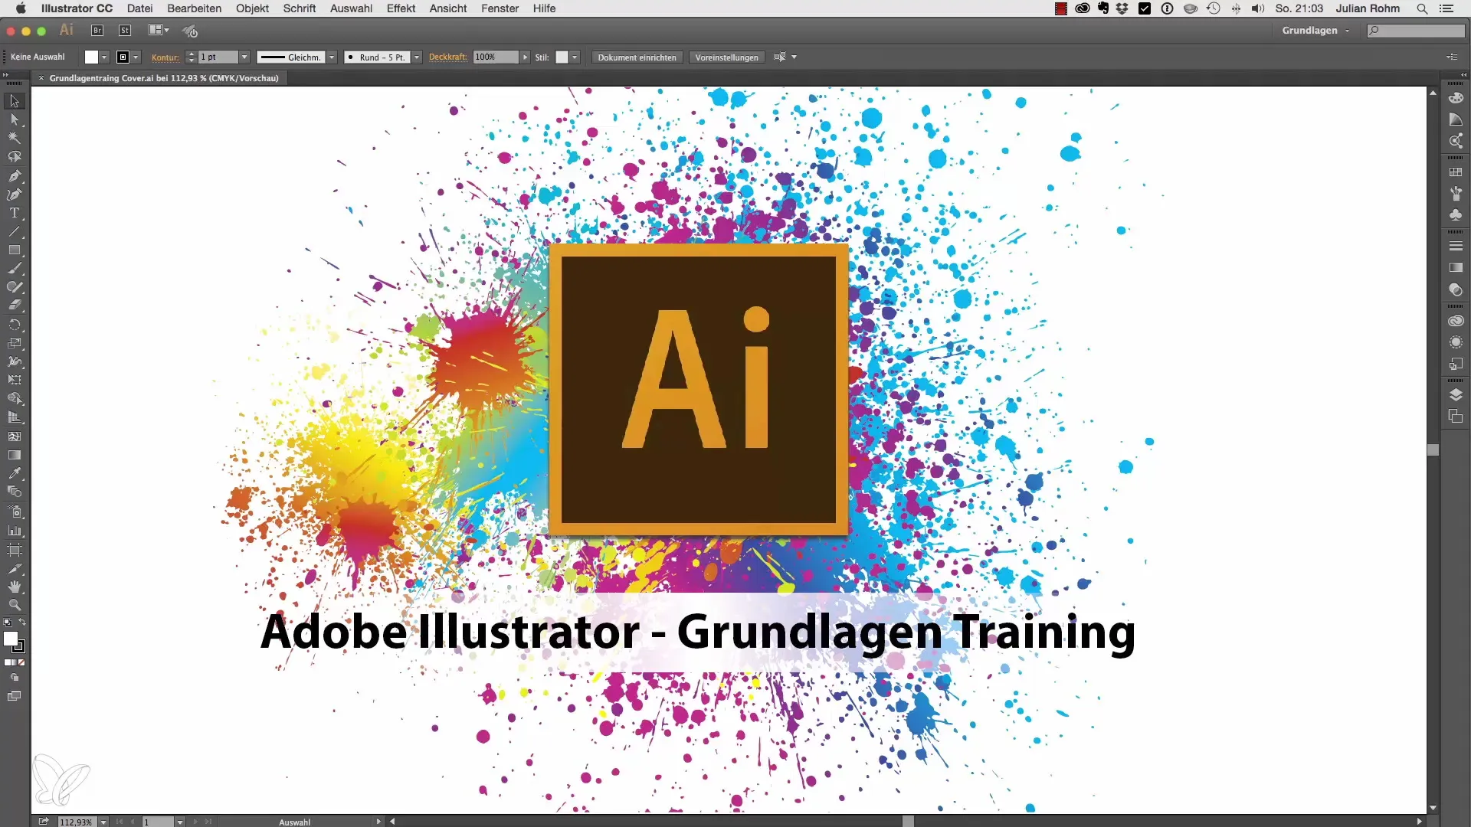Switch to Draw Behind mode icon
The height and width of the screenshot is (827, 1471).
coord(14,678)
